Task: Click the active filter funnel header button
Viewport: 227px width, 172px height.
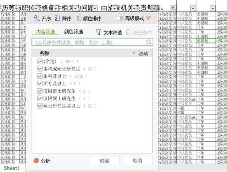Action: pyautogui.click(x=173, y=9)
